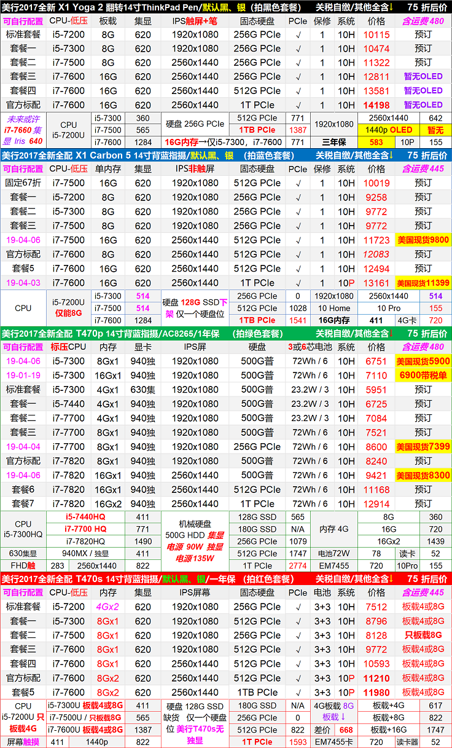Click the i5-7200U 仅能8G cell

(x=69, y=309)
